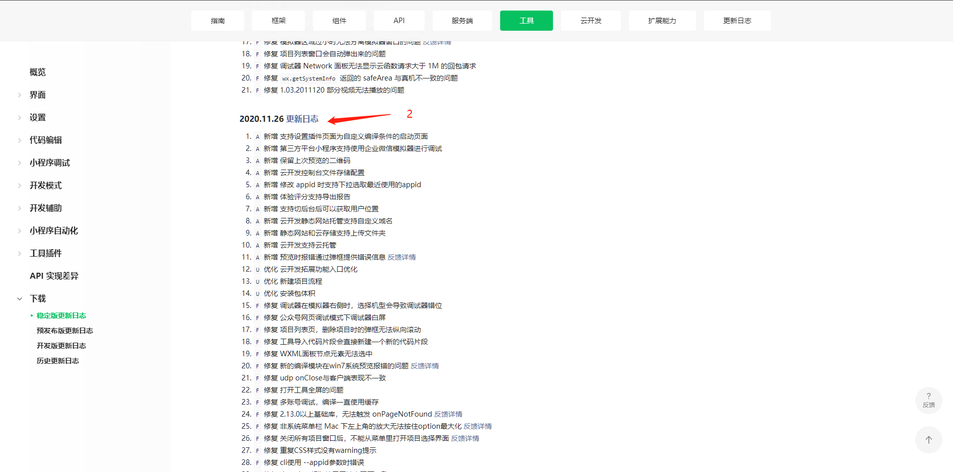Click text 修复 cli使用 --appid参数时错误
Image resolution: width=953 pixels, height=472 pixels.
coord(314,462)
